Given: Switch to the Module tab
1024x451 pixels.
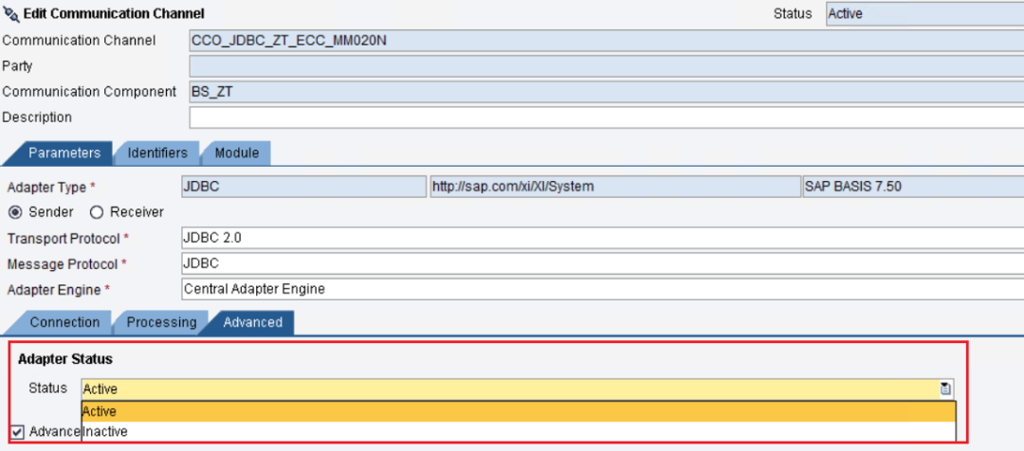Looking at the screenshot, I should click(236, 153).
